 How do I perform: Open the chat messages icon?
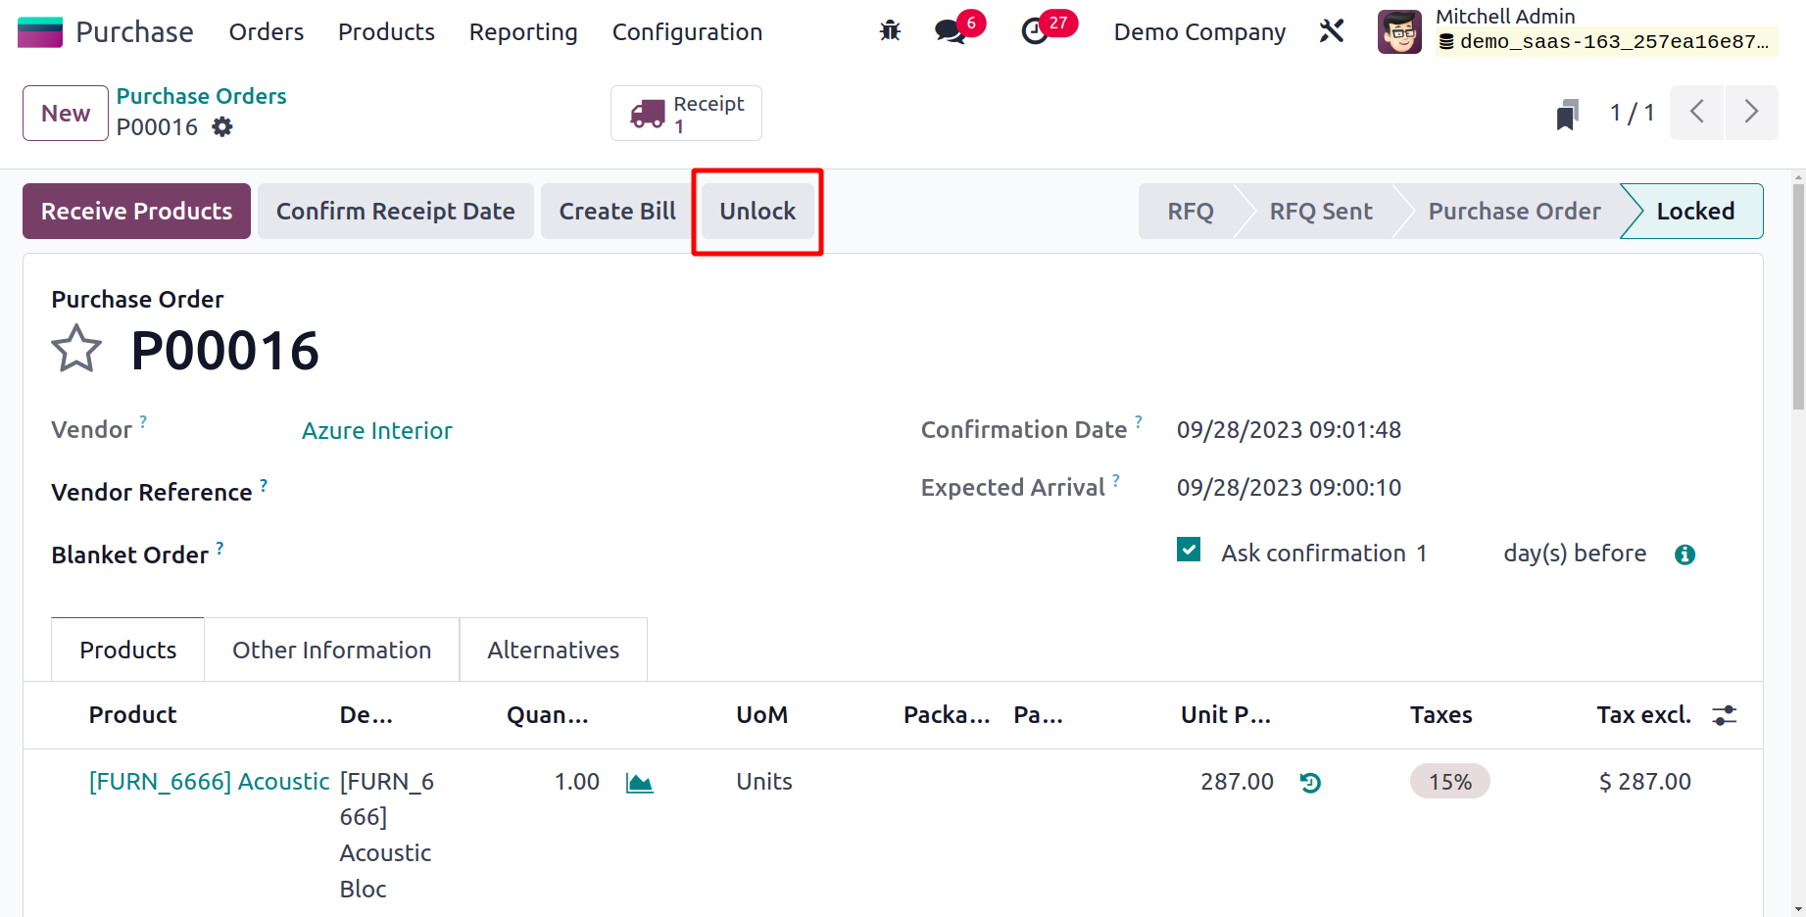(x=949, y=32)
